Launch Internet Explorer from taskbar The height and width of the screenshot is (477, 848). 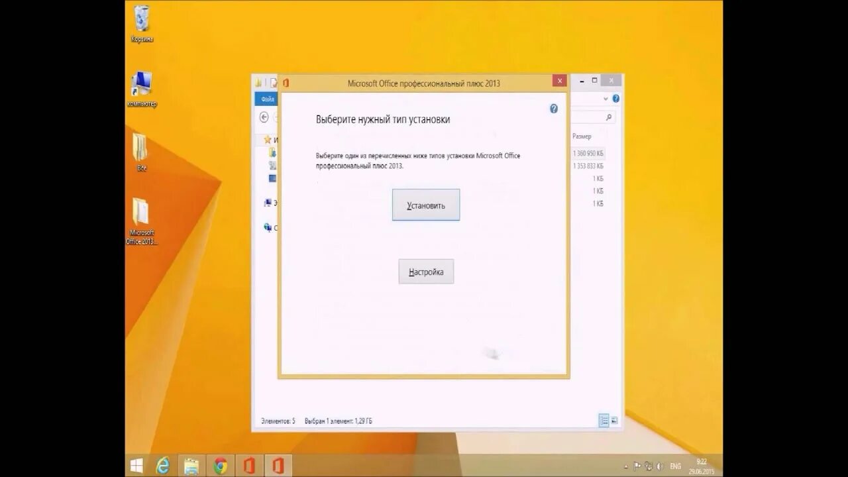tap(163, 466)
